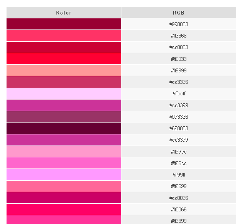
Task: Select the #ff3399 value in last row
Action: point(179,221)
